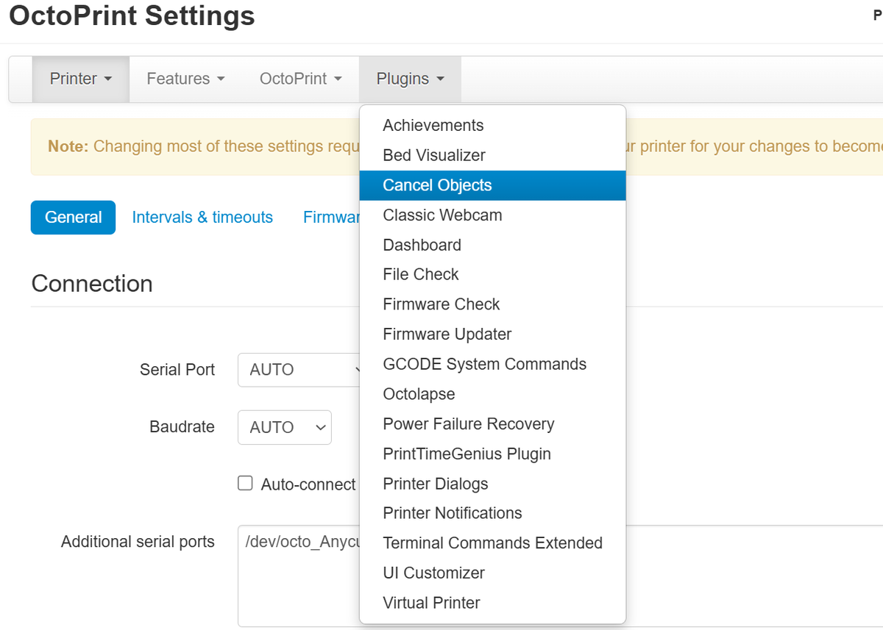Open Octolapse plugin settings

[492, 394]
